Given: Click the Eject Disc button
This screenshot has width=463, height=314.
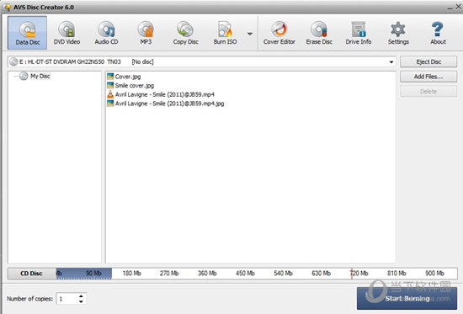Looking at the screenshot, I should coord(428,61).
